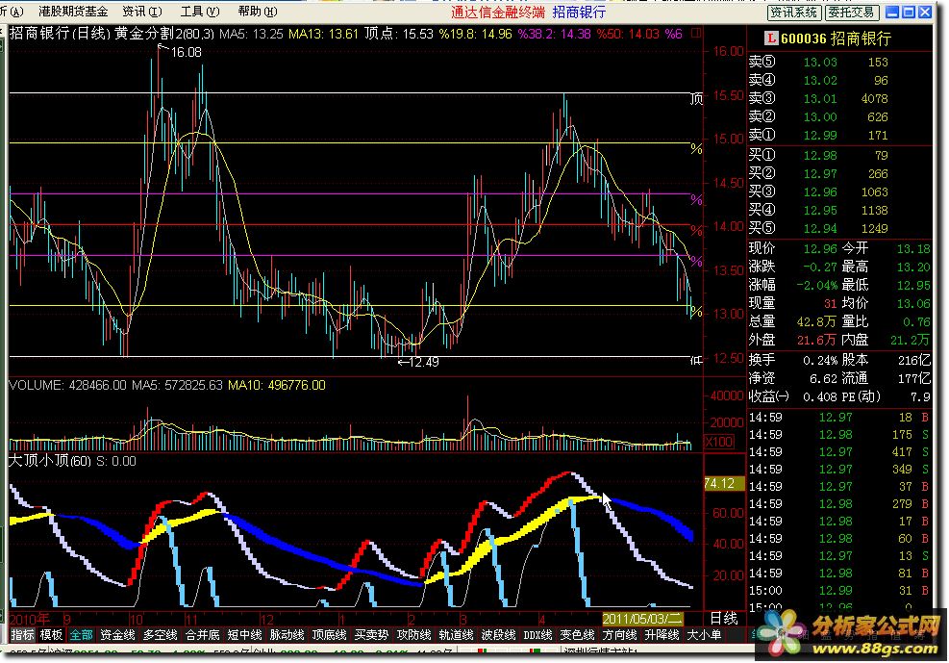Click the small red box icon beside the chart header
Image resolution: width=949 pixels, height=663 pixels.
coord(697,33)
